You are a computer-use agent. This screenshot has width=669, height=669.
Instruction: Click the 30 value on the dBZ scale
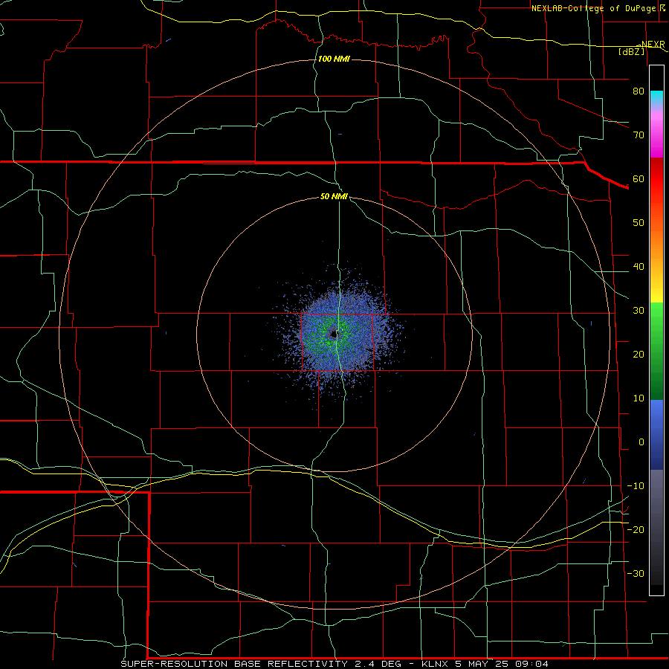[x=639, y=311]
